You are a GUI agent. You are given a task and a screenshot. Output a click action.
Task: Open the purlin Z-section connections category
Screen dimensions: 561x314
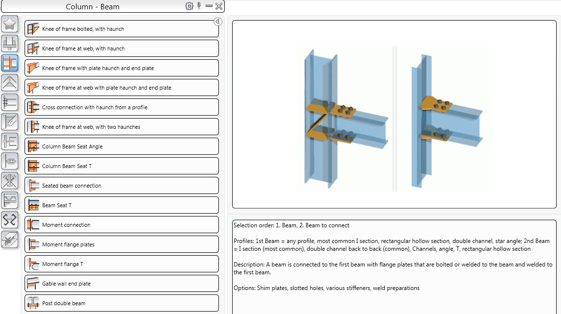point(10,219)
